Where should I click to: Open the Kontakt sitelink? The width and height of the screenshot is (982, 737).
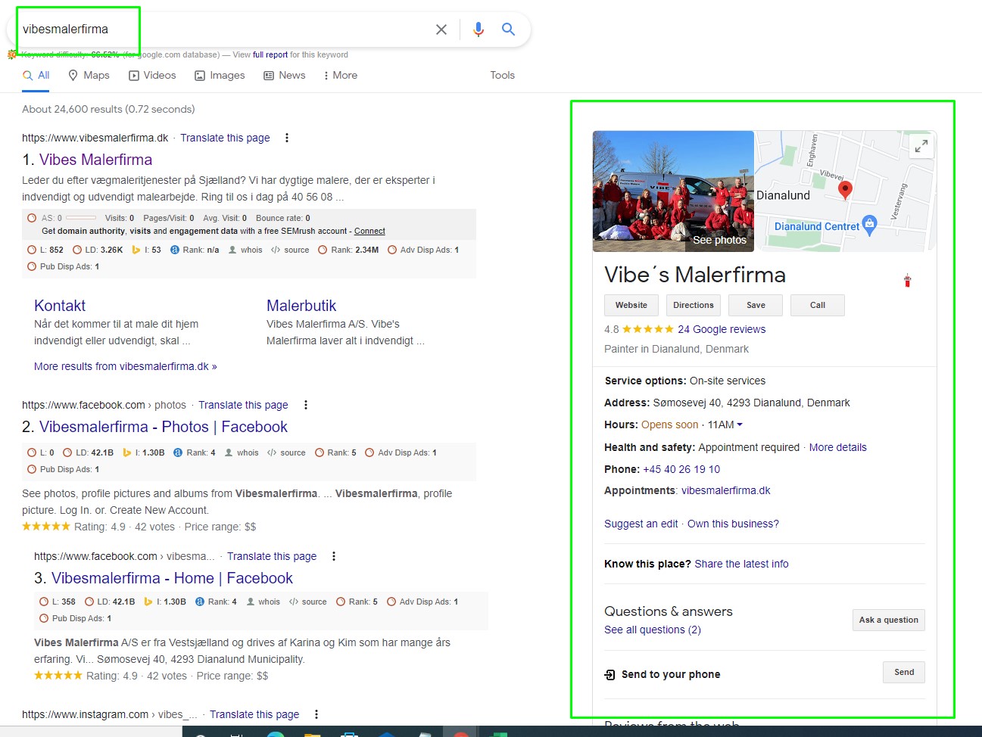(60, 306)
